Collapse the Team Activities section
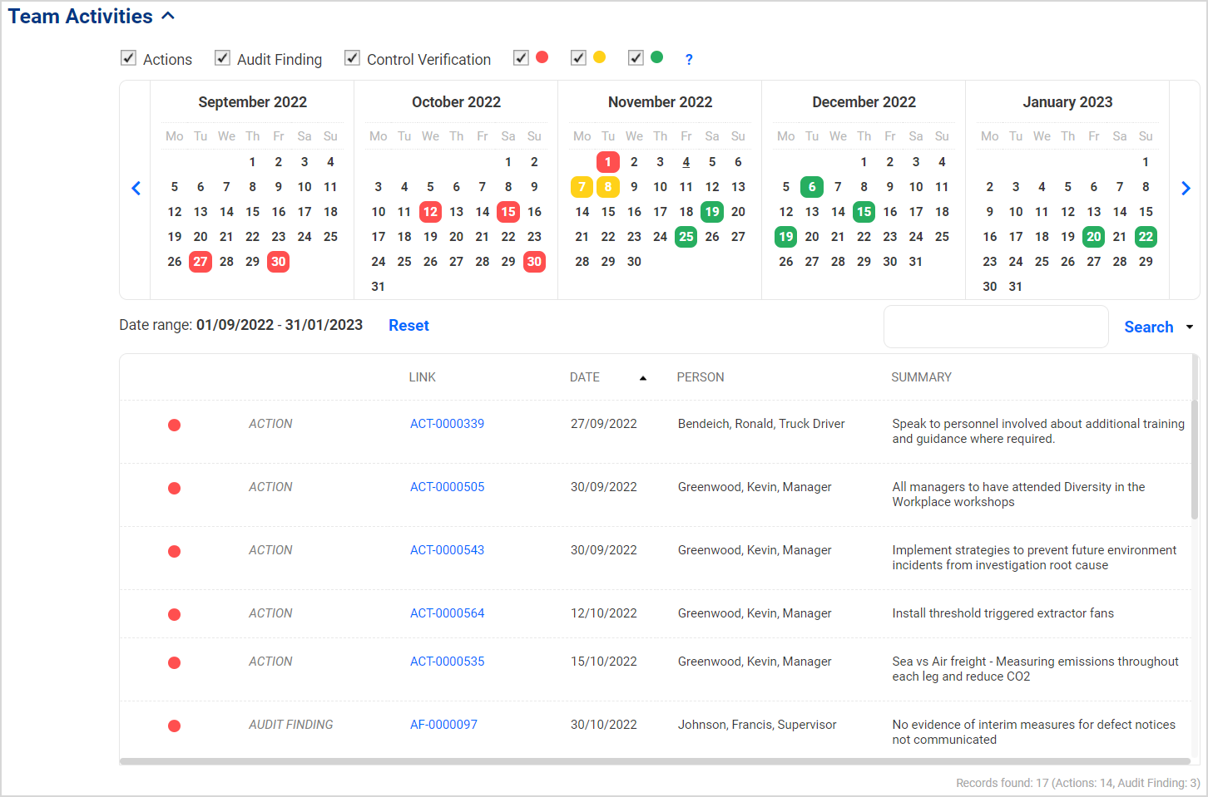This screenshot has width=1208, height=797. coord(167,15)
